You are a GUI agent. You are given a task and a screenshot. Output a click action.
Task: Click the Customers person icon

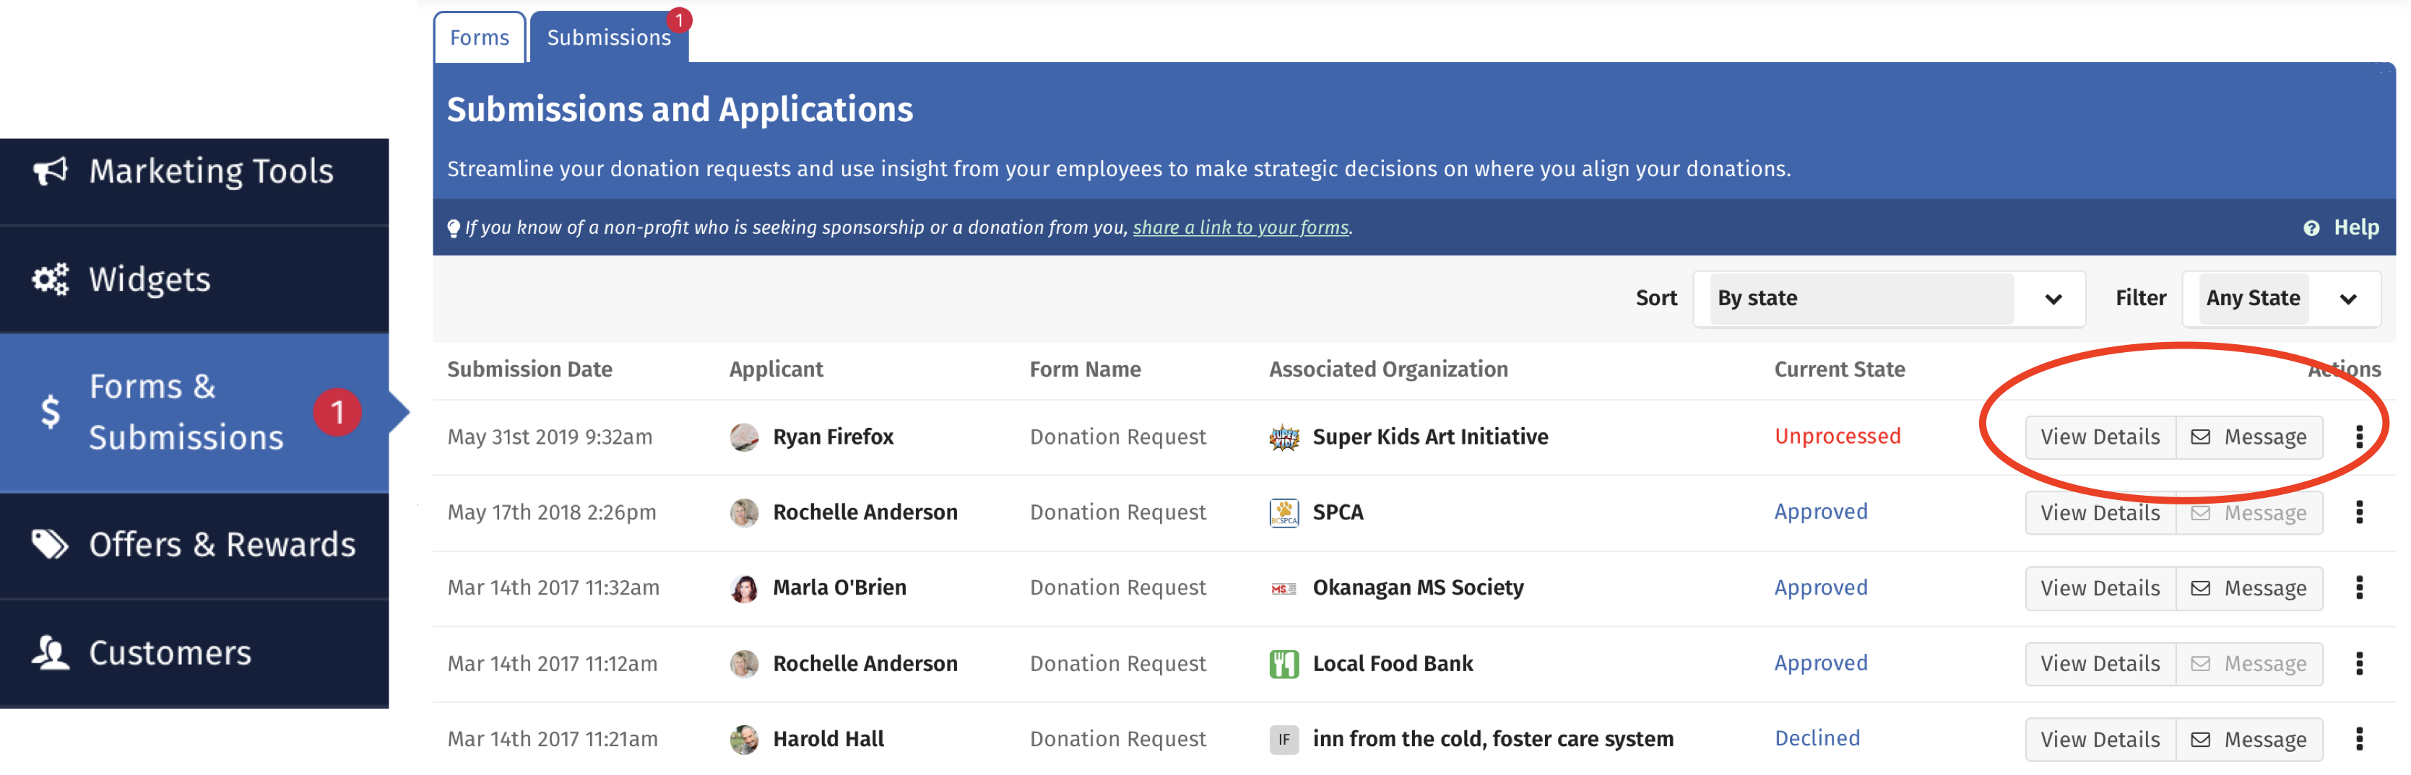(x=51, y=652)
